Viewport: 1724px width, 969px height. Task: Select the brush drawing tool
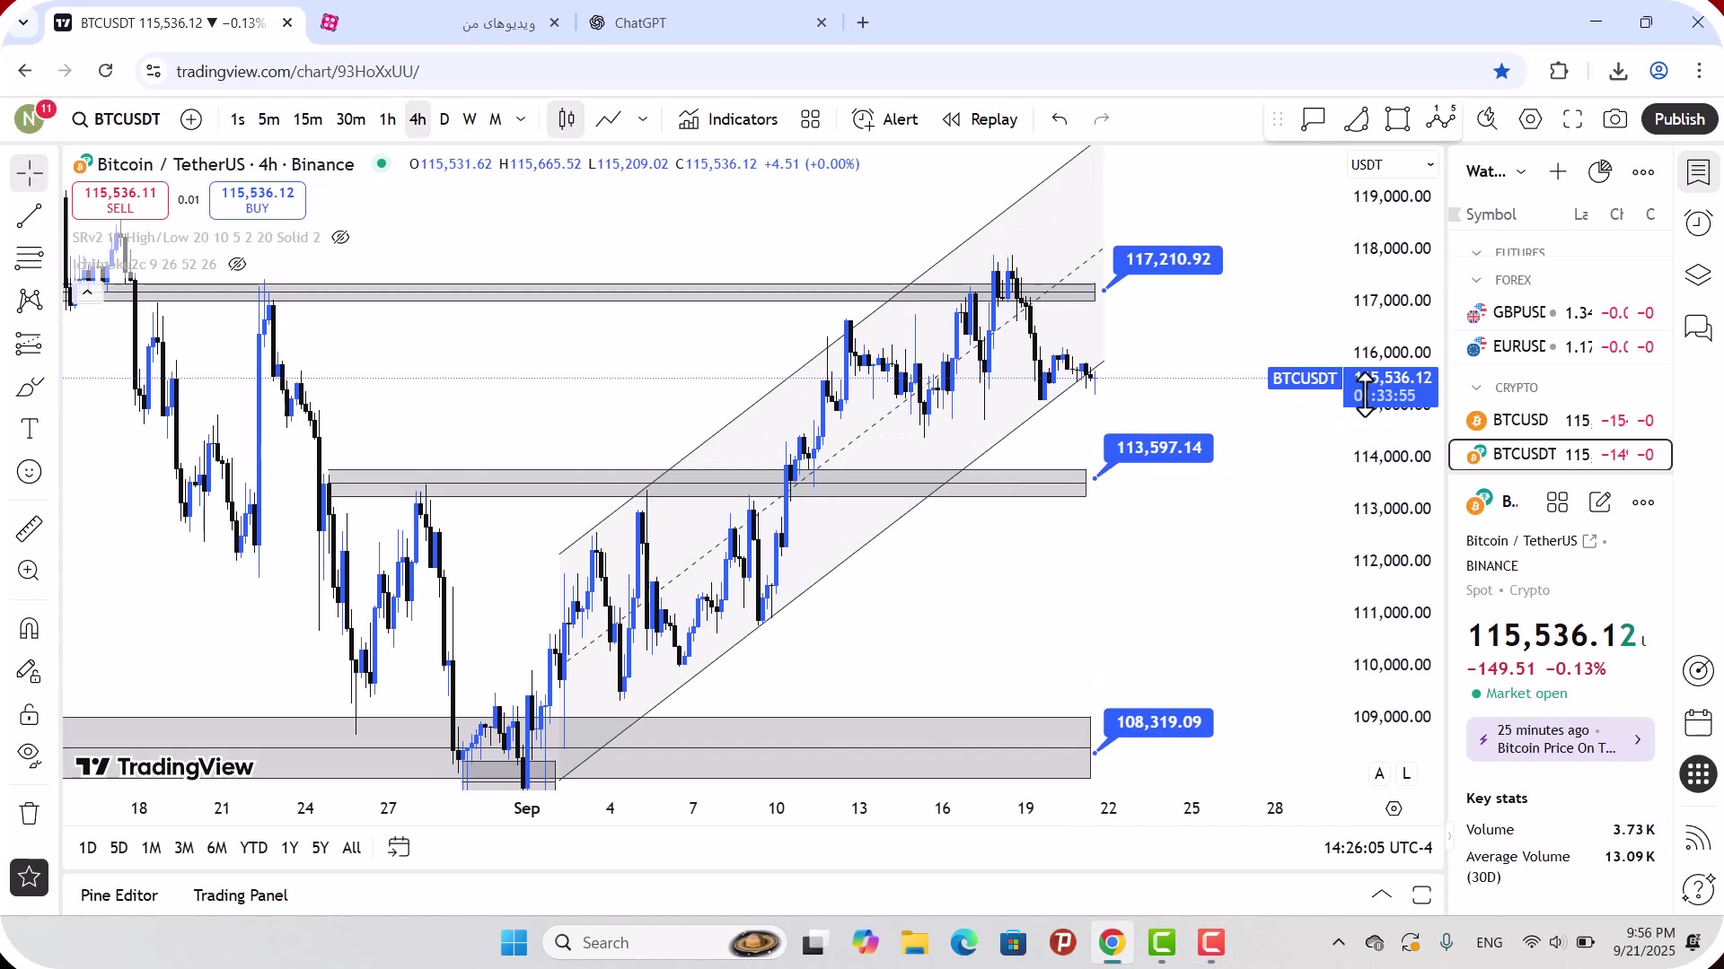coord(29,387)
